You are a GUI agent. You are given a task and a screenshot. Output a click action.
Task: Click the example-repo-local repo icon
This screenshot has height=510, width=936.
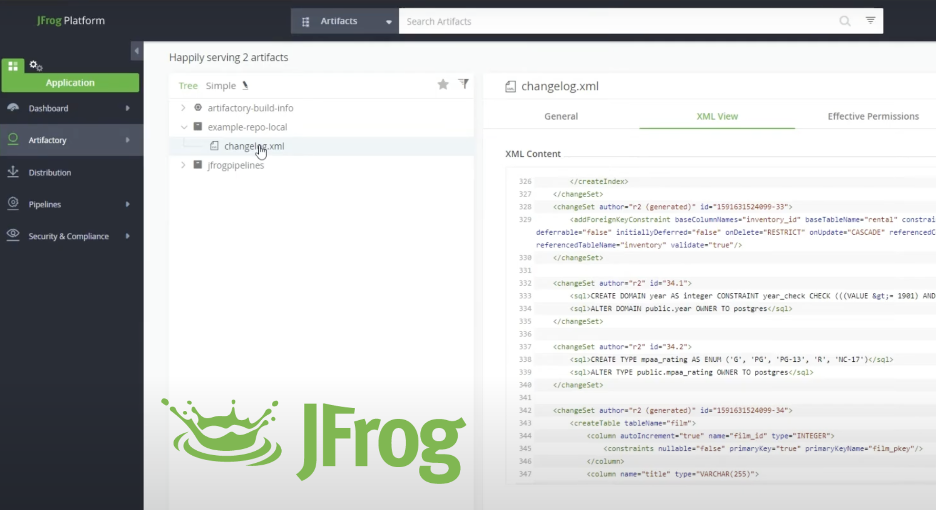198,126
